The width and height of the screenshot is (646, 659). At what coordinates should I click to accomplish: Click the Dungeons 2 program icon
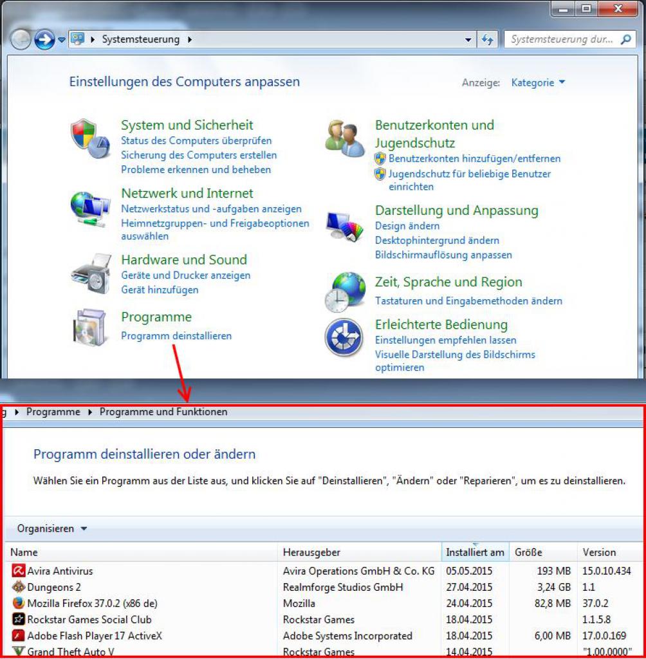(18, 587)
